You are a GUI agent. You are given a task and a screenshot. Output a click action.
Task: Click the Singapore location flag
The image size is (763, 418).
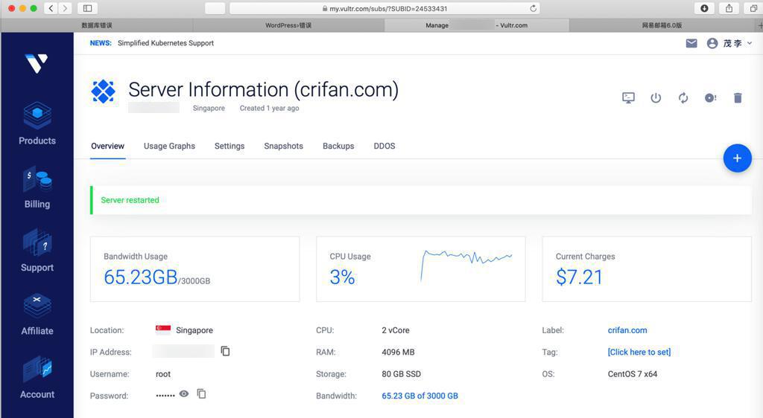163,329
